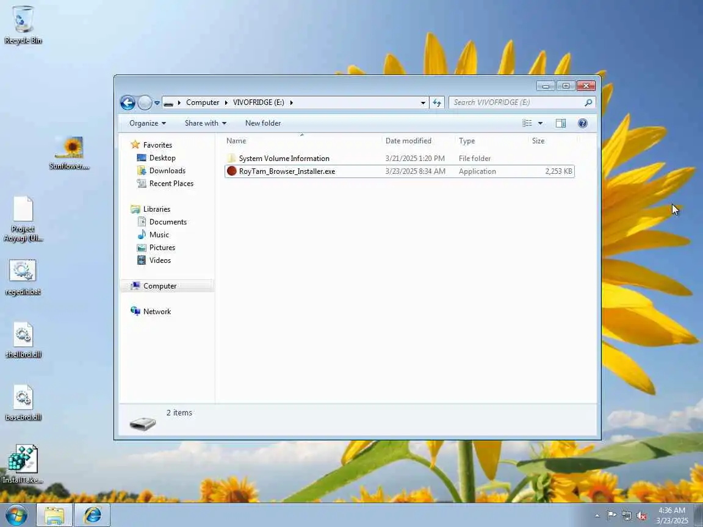Click the 2,253 KB size cell
This screenshot has width=703, height=527.
(x=558, y=171)
